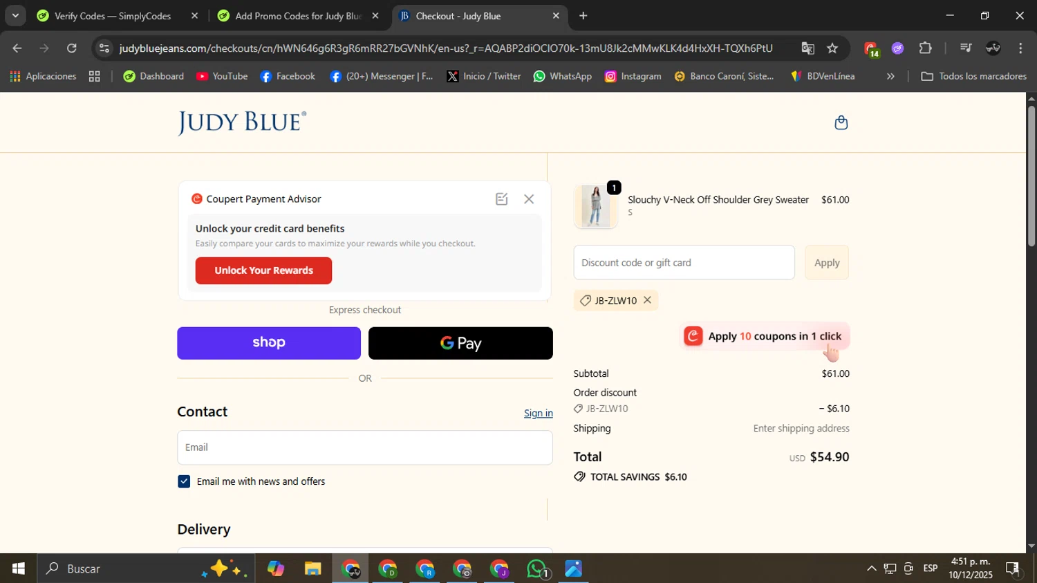Click the Coupert logo in advisor panel
This screenshot has height=583, width=1037.
coord(197,199)
